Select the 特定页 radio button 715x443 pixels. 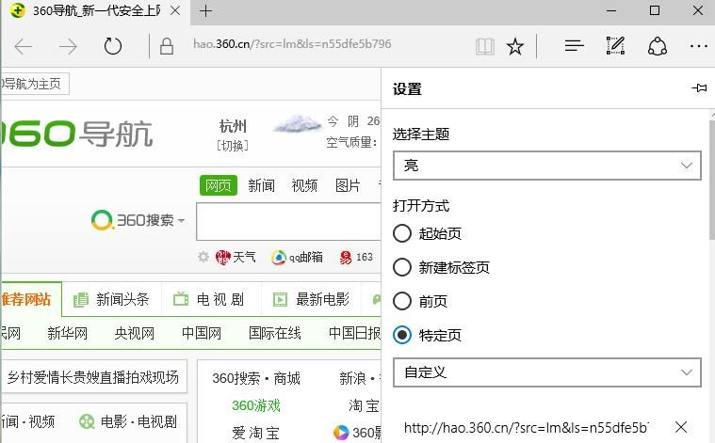(402, 335)
